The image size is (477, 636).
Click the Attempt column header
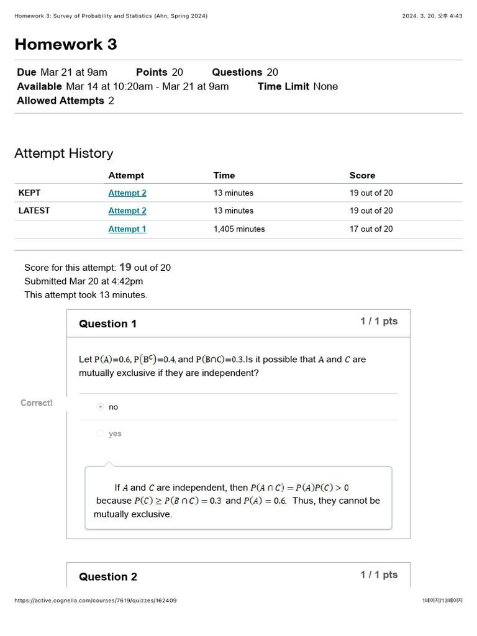coord(126,176)
